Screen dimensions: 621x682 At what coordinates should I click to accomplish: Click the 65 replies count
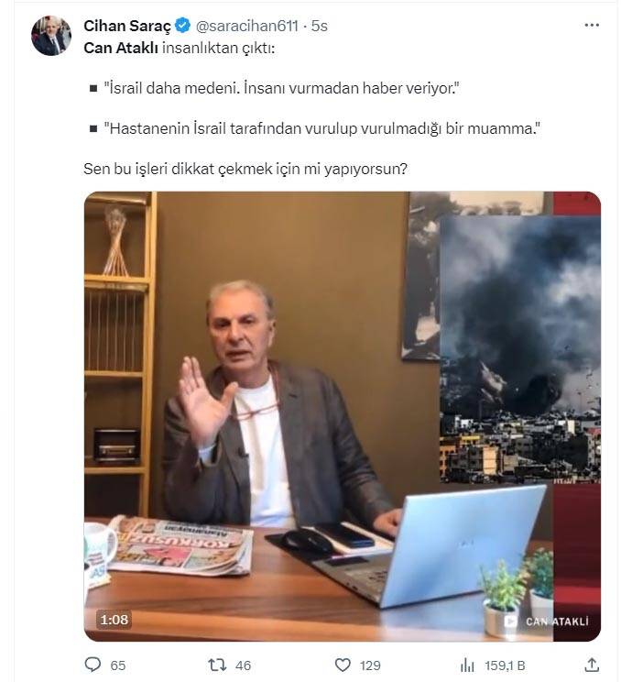tap(118, 665)
